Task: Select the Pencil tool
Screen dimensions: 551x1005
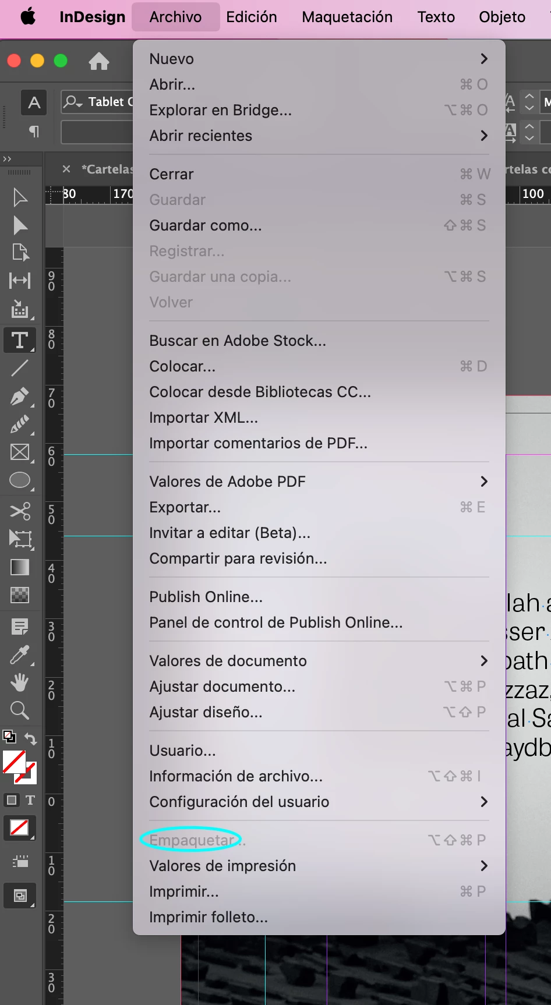Action: point(20,424)
